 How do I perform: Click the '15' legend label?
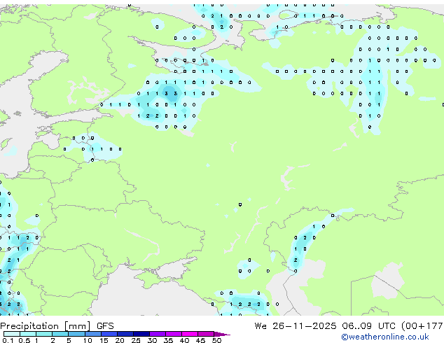104,340
